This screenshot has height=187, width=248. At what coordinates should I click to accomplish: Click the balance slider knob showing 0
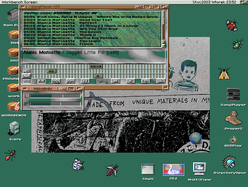[98, 76]
